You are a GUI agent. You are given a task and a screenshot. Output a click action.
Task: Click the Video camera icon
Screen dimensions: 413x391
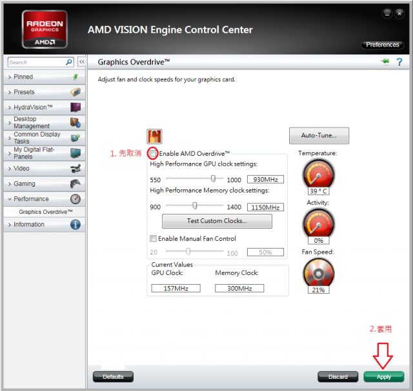coord(76,168)
